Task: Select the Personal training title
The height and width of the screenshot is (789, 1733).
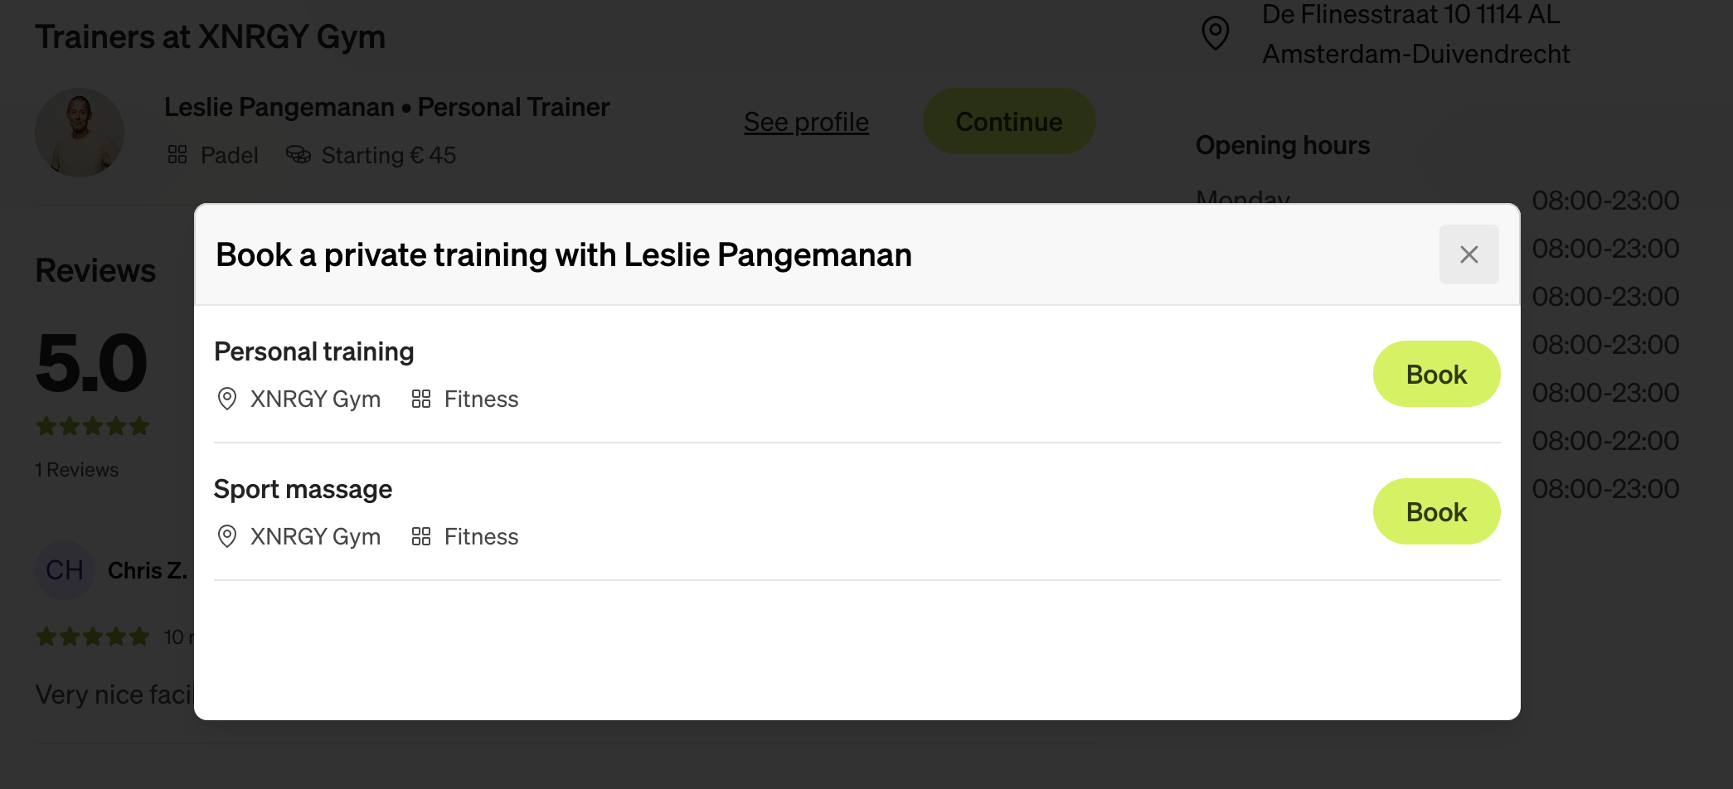Action: click(x=313, y=351)
